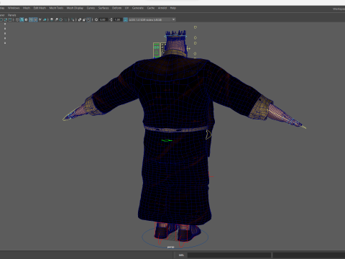The width and height of the screenshot is (345, 259).
Task: Click the Isolate Select icon
Action: 73,19
